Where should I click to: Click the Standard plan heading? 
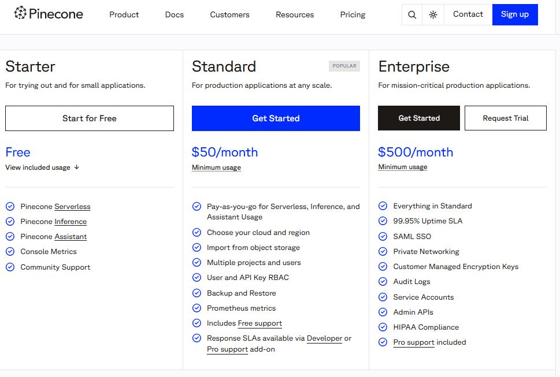(224, 66)
